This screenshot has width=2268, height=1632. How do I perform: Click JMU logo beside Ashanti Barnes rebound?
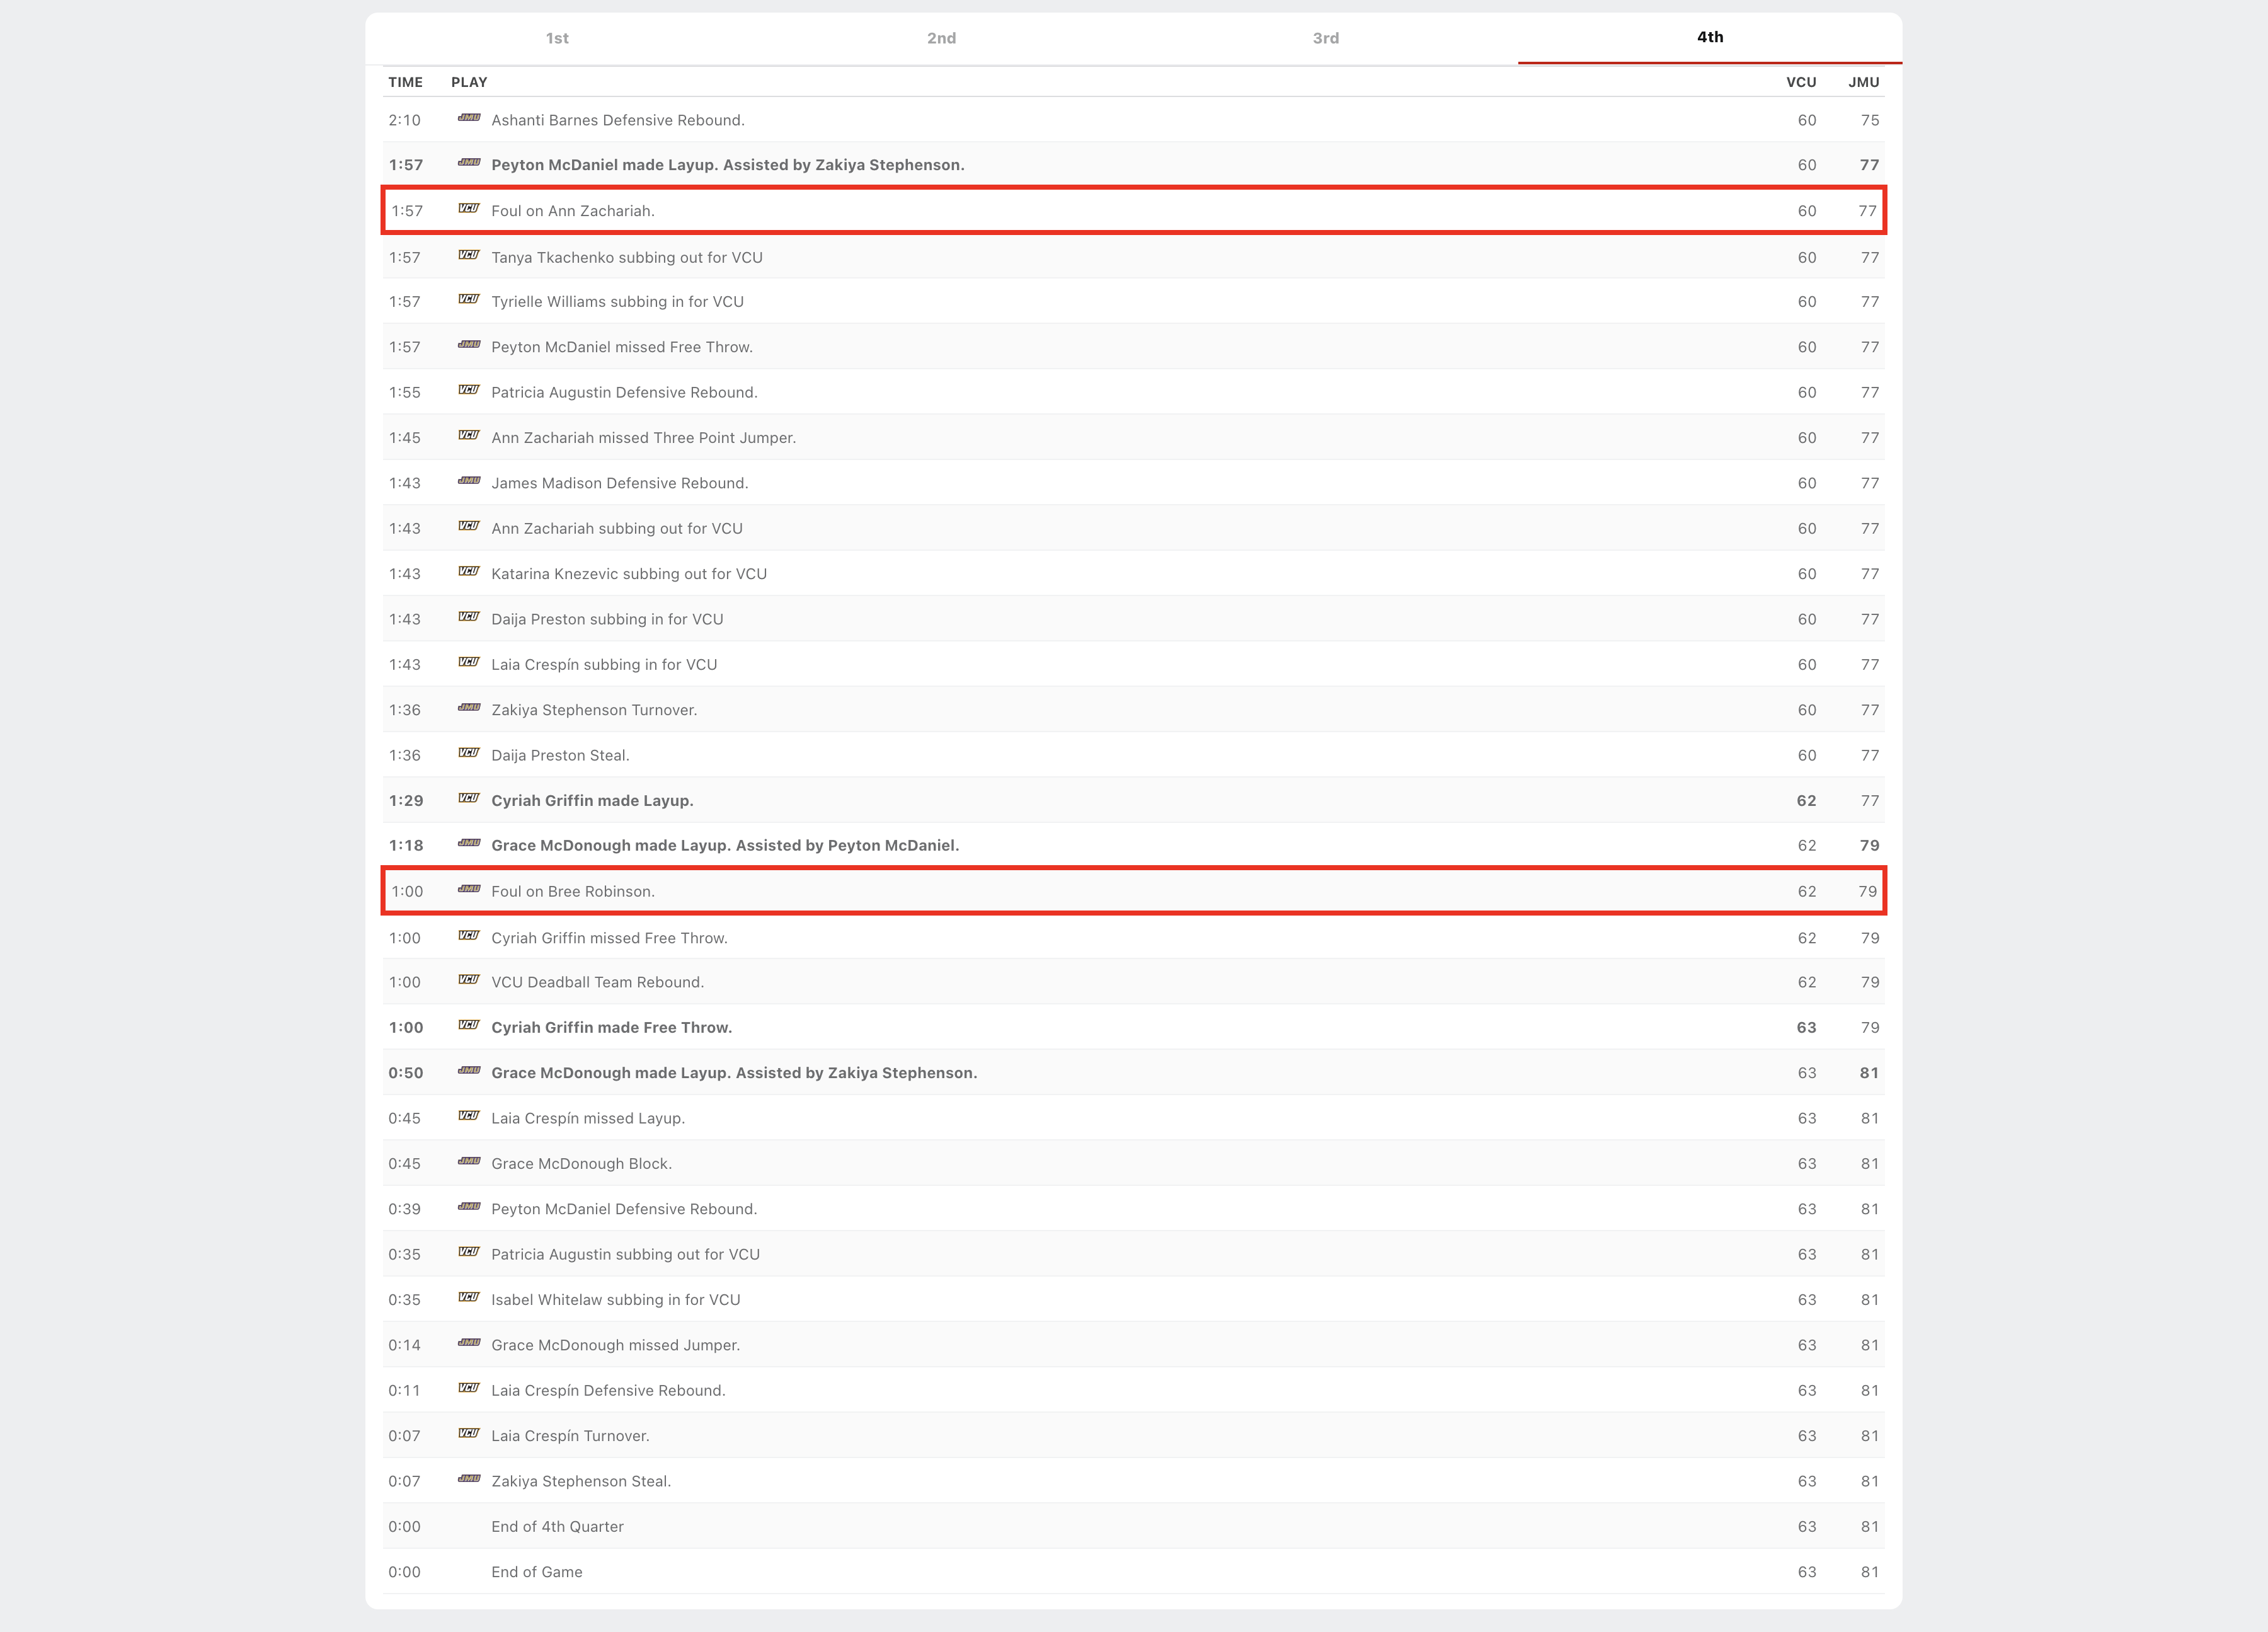(x=469, y=118)
